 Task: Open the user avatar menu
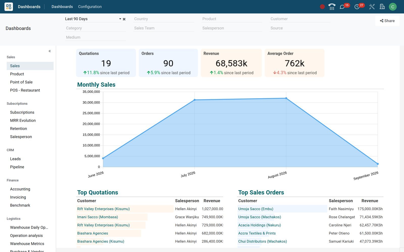click(393, 7)
